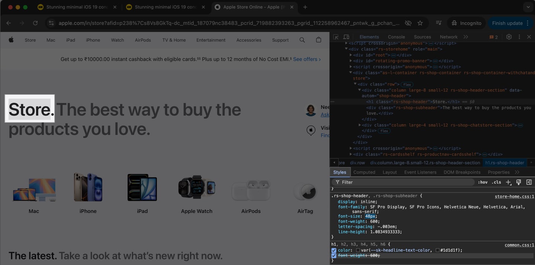Image resolution: width=535 pixels, height=265 pixels.
Task: Open the Computed styles tab
Action: (364, 172)
